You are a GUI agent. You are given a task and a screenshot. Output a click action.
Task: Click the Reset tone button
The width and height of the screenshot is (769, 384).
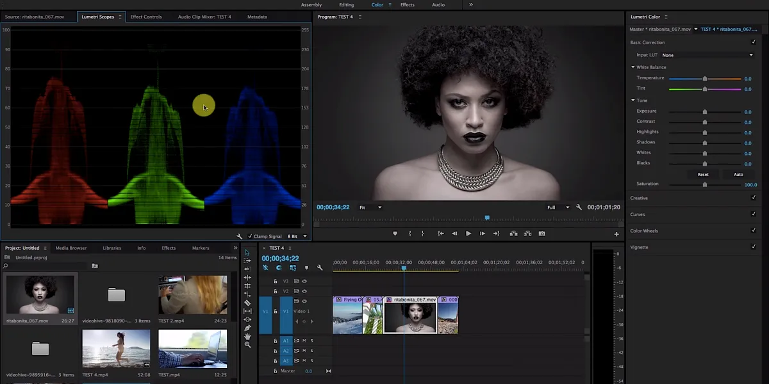[703, 174]
